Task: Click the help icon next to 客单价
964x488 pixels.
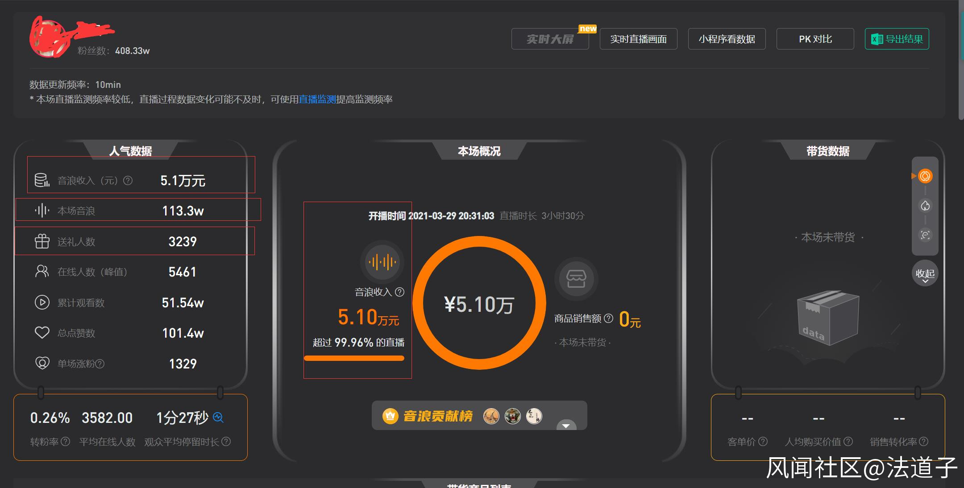Action: (763, 442)
